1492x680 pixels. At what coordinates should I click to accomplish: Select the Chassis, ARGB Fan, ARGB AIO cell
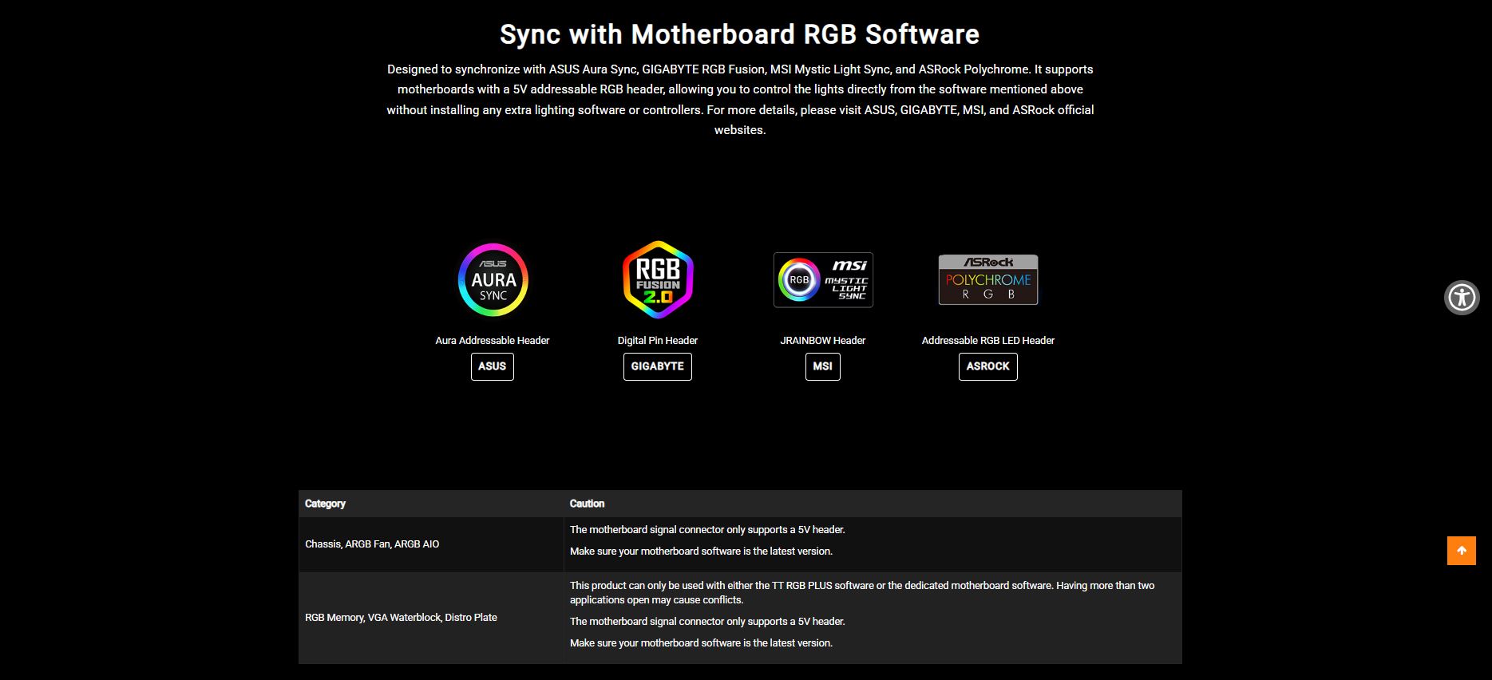coord(431,544)
